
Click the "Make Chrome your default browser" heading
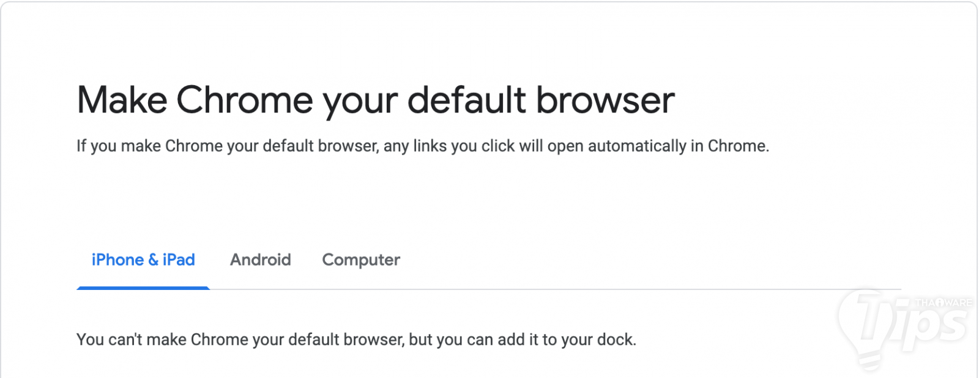[x=376, y=100]
